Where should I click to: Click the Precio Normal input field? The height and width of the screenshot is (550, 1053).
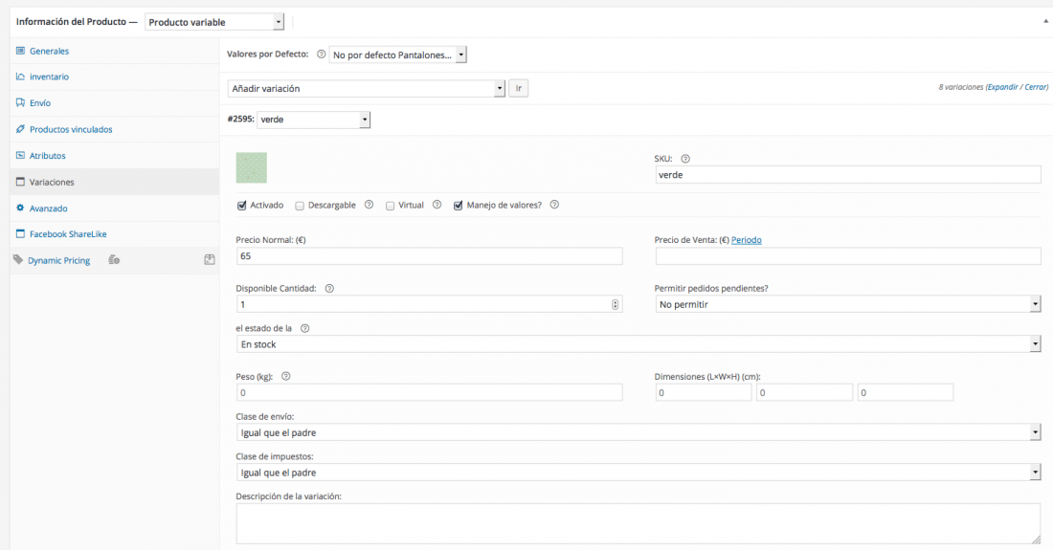(x=429, y=256)
